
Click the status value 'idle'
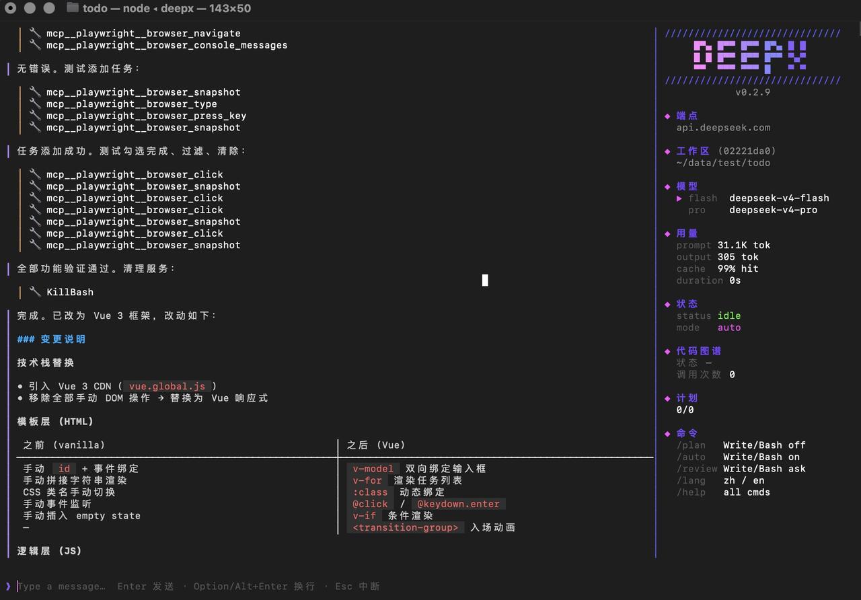point(729,315)
